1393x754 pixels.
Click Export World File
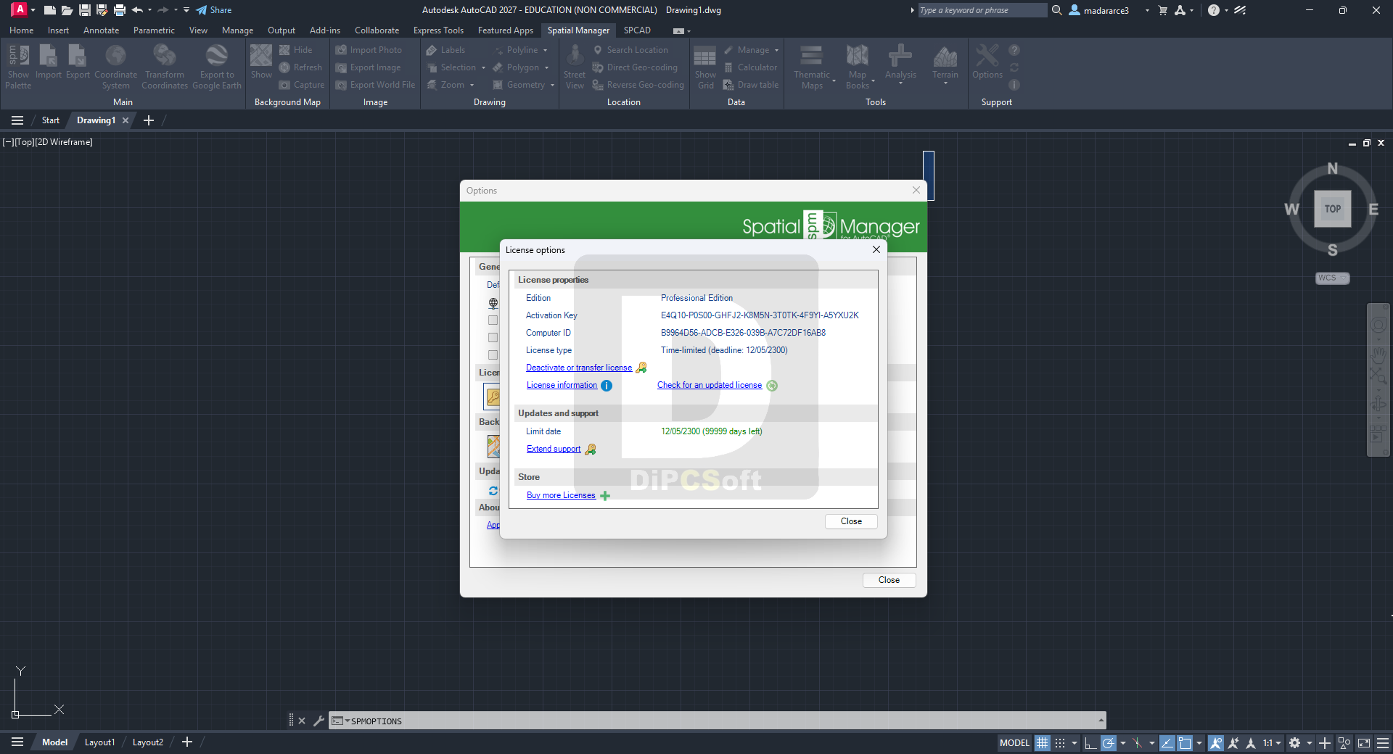click(375, 85)
